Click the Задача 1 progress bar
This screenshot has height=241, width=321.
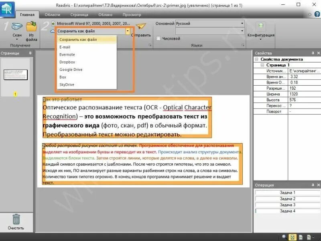288,193
